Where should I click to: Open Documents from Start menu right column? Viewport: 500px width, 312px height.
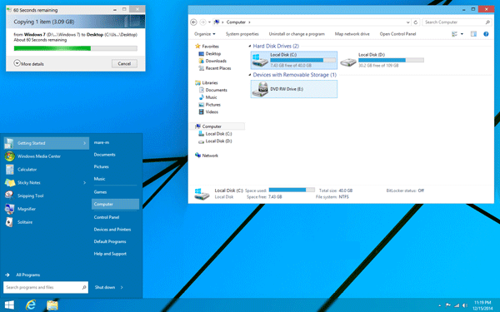coord(105,155)
